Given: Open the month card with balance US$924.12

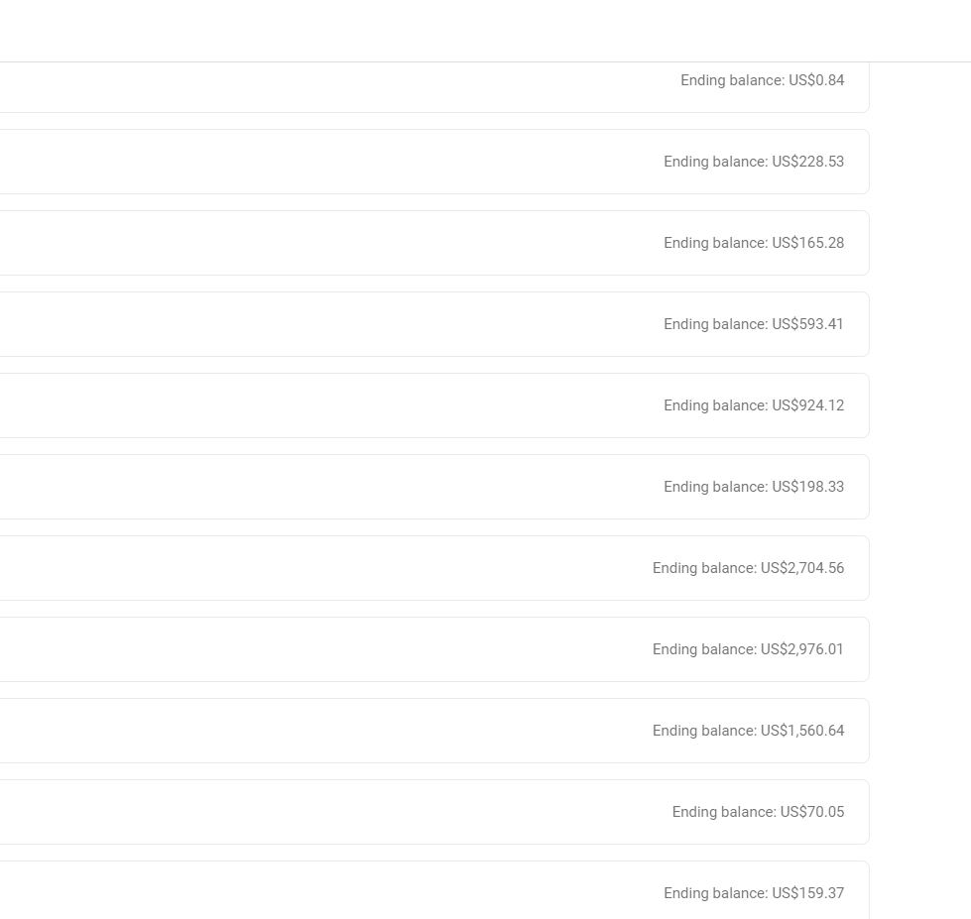Looking at the screenshot, I should coord(434,405).
